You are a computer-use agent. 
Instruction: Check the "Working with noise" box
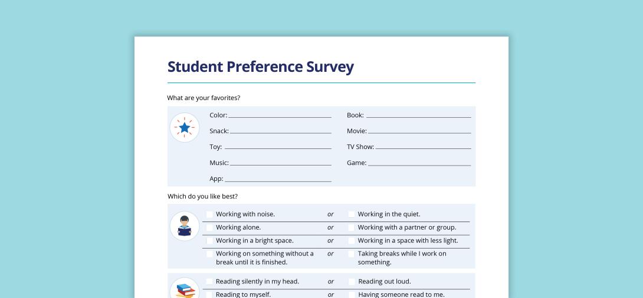pos(209,214)
